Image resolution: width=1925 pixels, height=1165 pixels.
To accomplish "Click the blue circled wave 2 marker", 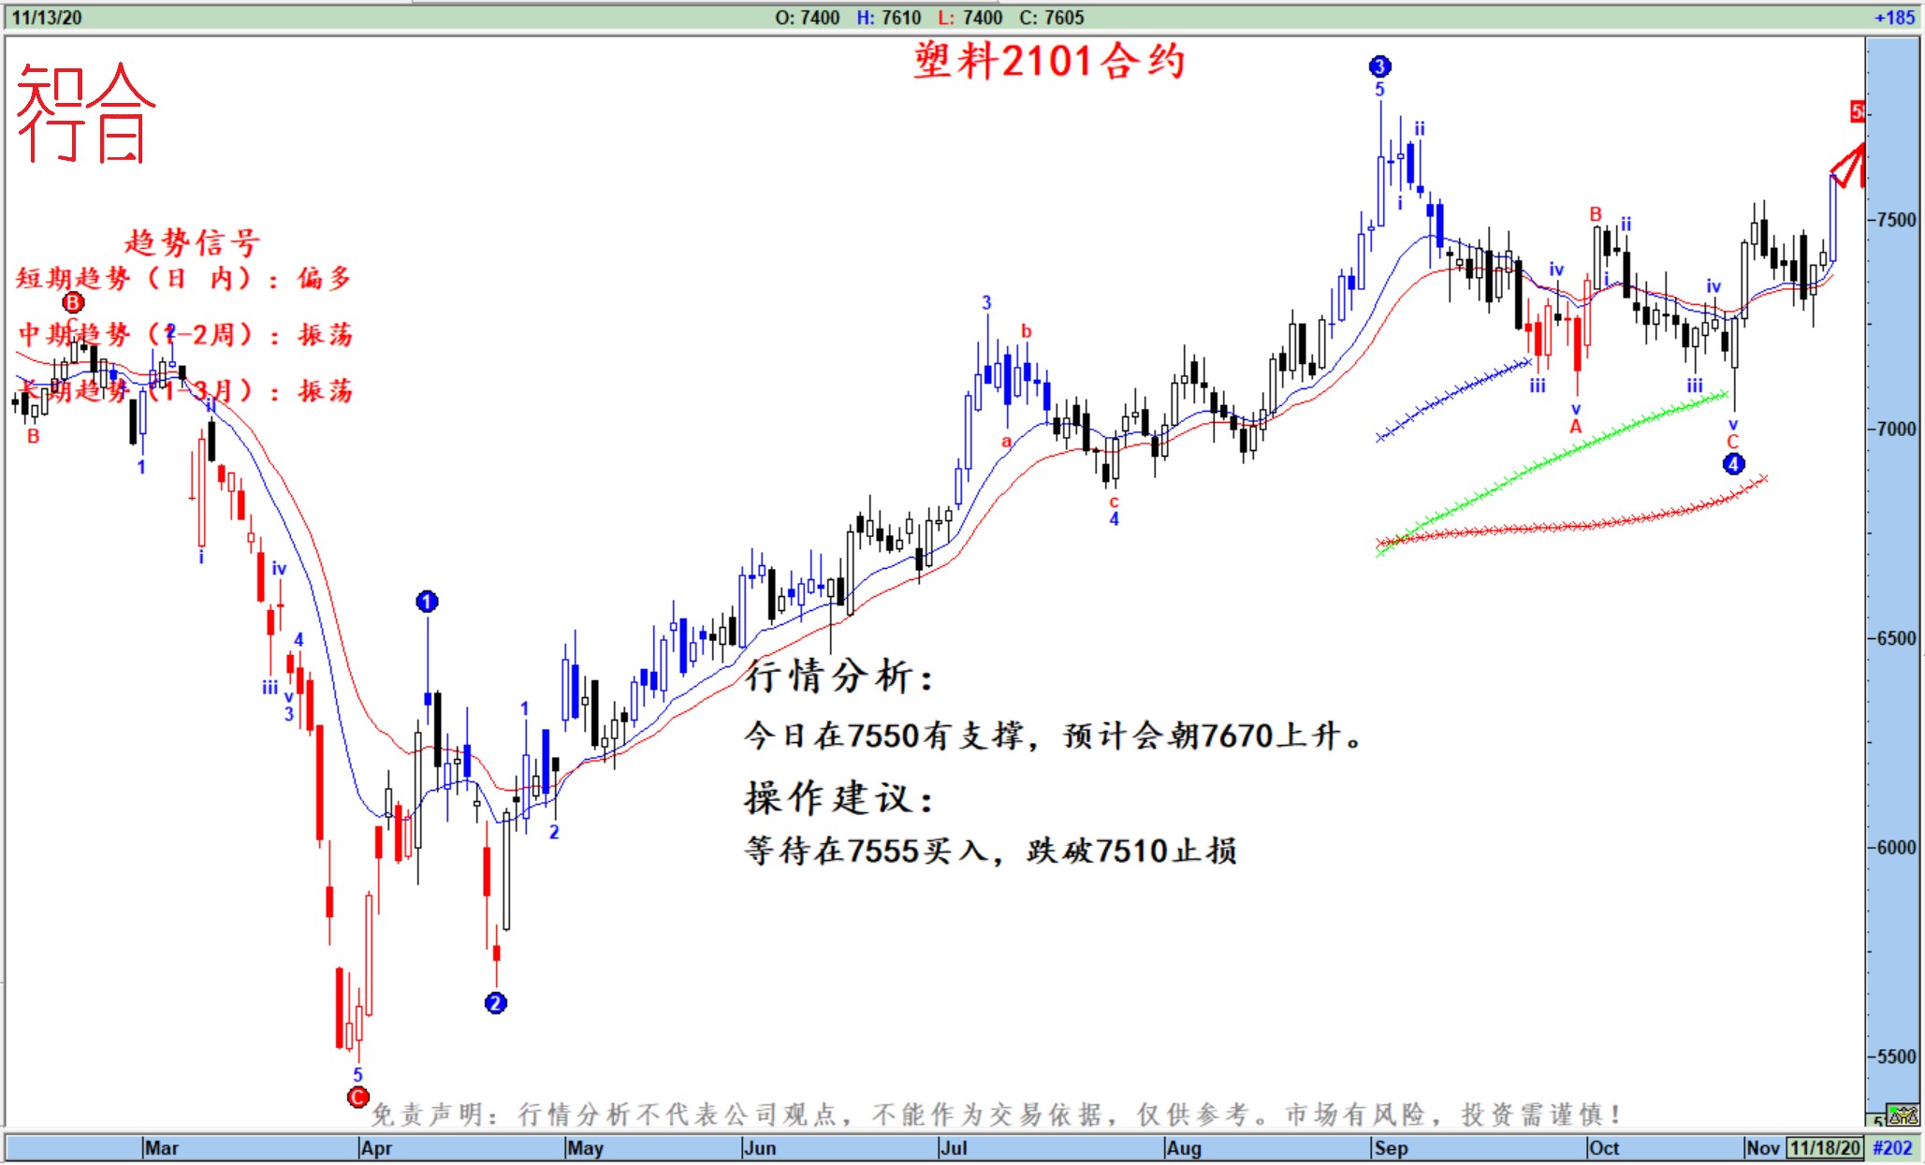I will tap(495, 1003).
